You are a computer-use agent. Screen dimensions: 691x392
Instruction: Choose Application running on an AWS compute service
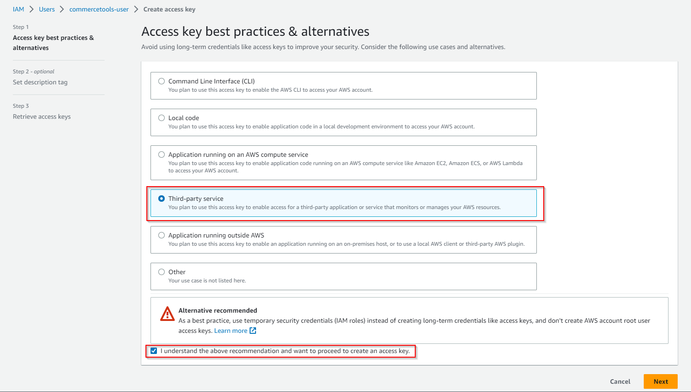coord(162,155)
